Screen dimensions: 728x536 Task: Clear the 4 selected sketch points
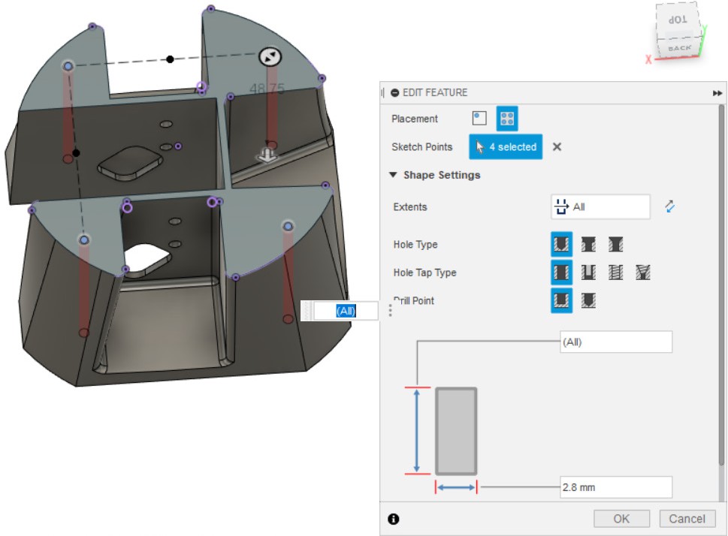coord(557,147)
